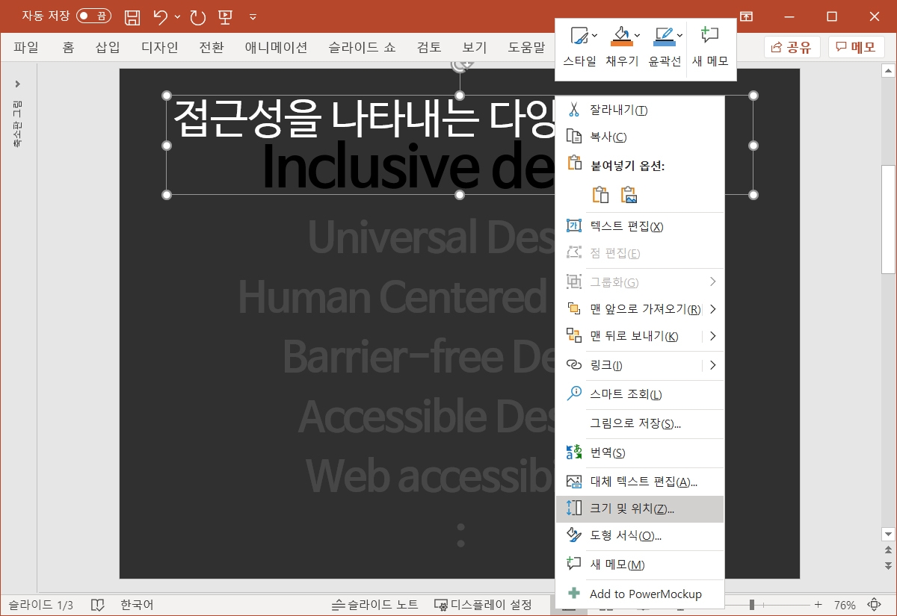Open the 파일 tab
This screenshot has height=616, width=897.
pos(26,48)
